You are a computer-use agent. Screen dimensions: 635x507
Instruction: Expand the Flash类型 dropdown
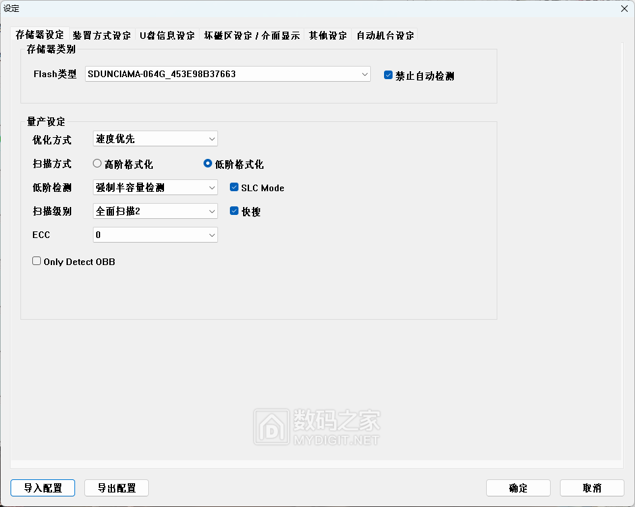228,74
